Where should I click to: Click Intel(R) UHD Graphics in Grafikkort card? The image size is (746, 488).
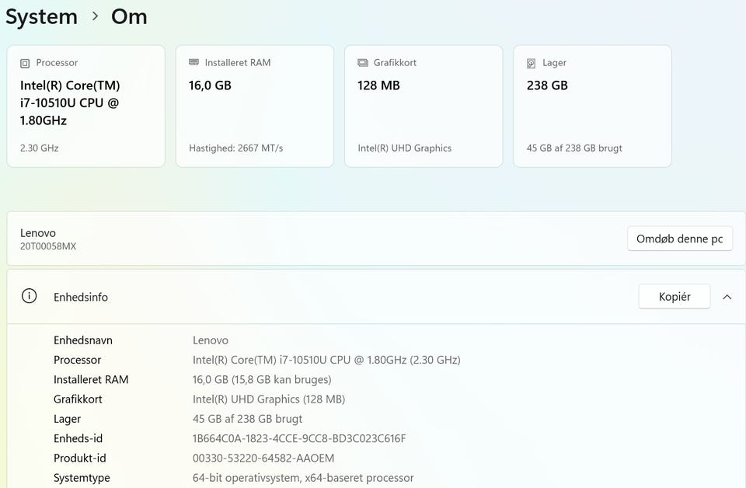tap(404, 148)
